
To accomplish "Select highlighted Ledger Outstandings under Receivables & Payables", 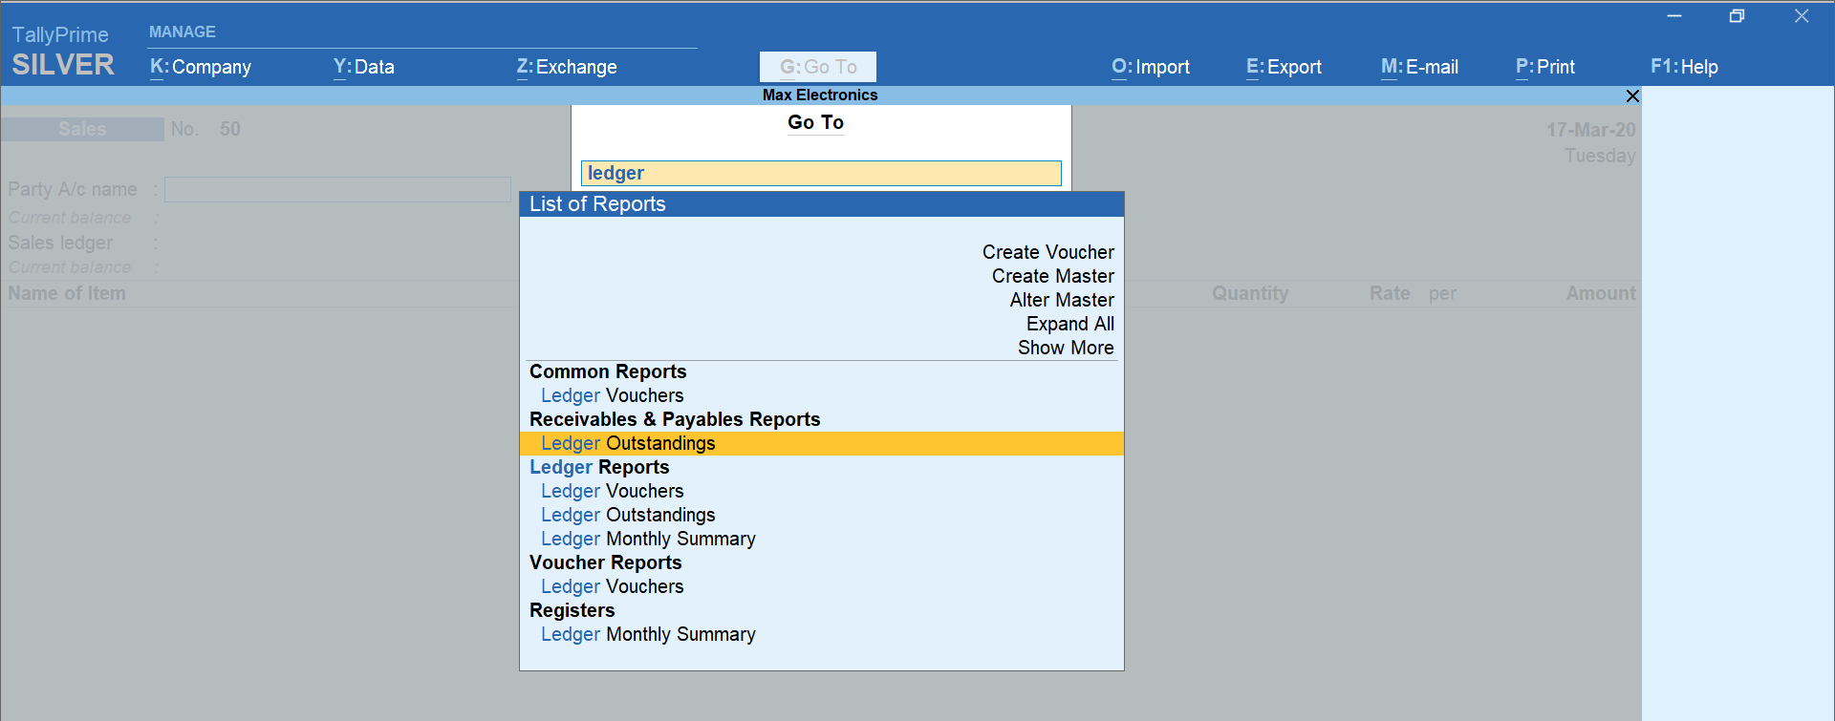I will (628, 443).
